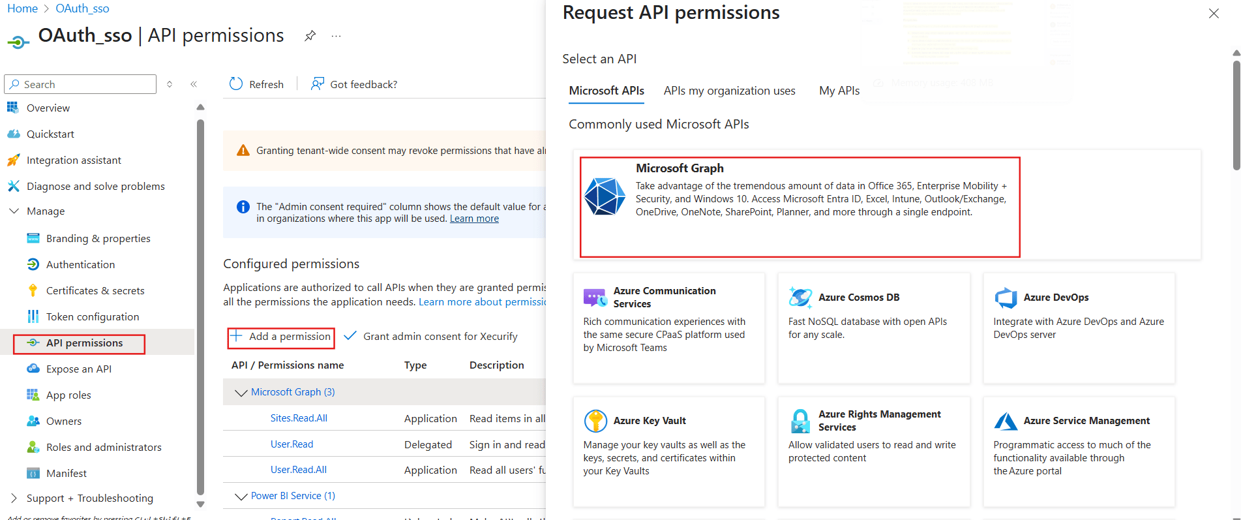Click Add a permission button
Viewport: 1241px width, 520px height.
[x=281, y=337]
